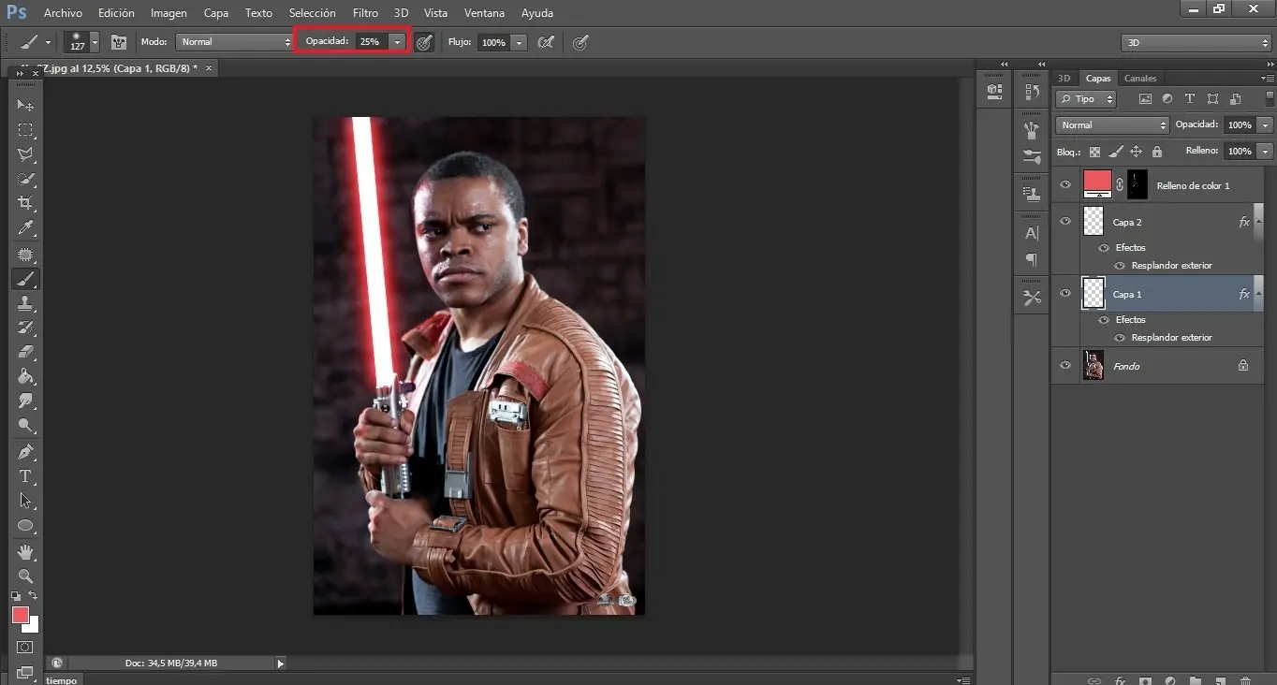The height and width of the screenshot is (685, 1277).
Task: Toggle visibility of Capa 2
Action: 1064,222
